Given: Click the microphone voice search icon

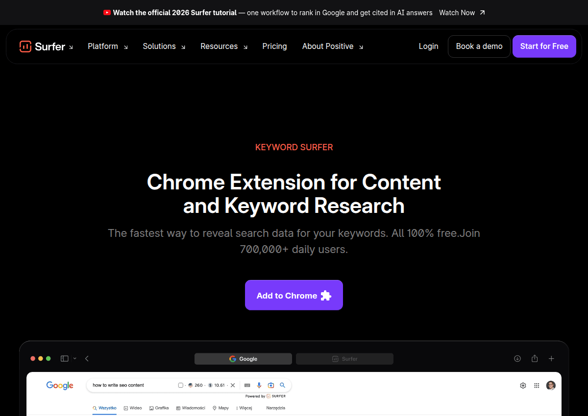Looking at the screenshot, I should (x=259, y=385).
